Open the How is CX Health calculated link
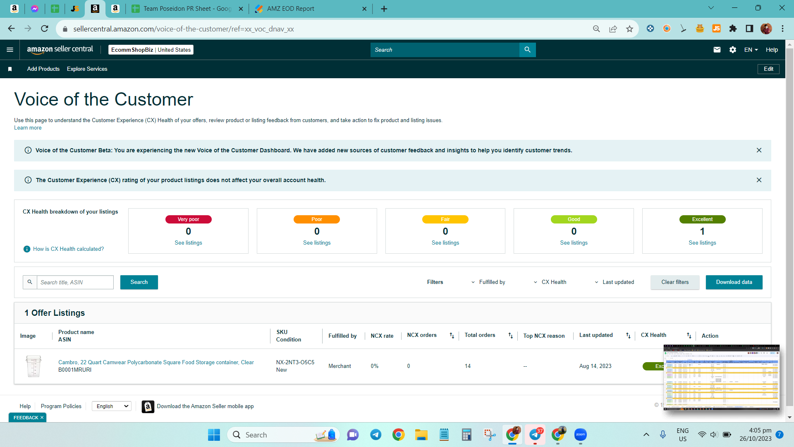Screen dimensions: 794x447 [x=68, y=249]
